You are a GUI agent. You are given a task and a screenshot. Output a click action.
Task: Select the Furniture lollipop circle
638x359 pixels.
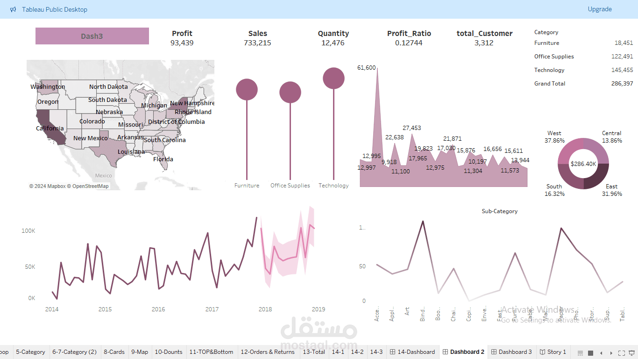(x=247, y=89)
